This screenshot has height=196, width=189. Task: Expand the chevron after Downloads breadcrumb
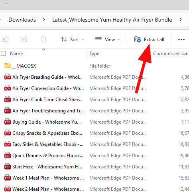44,20
